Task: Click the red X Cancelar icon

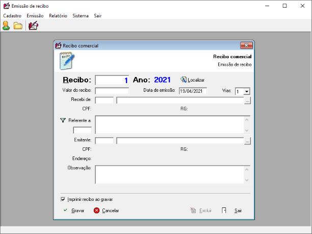Action: [96, 211]
